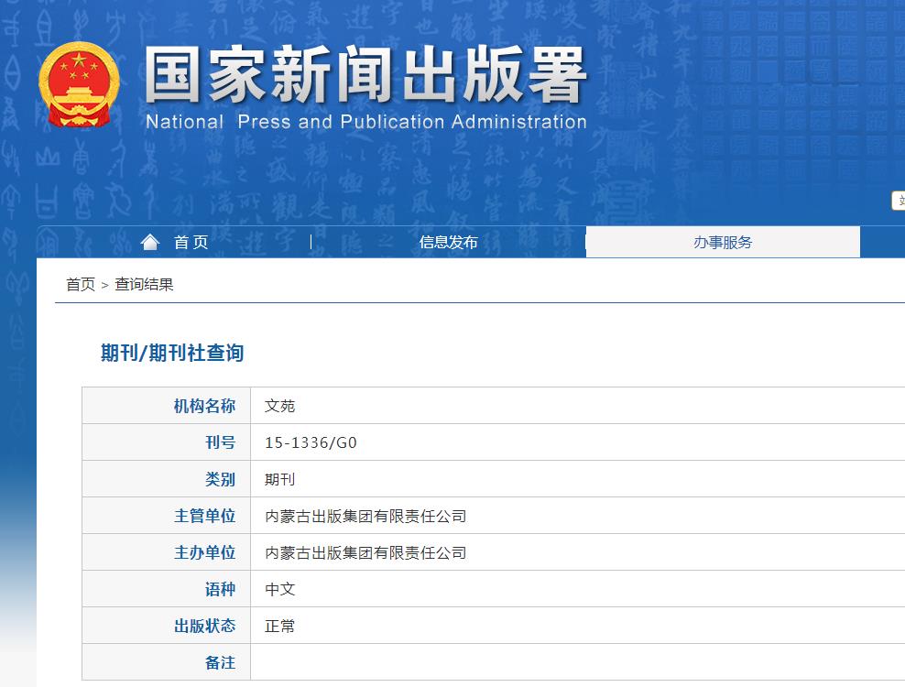The image size is (905, 687).
Task: Click the 类别 row showing 期刊
Action: pyautogui.click(x=281, y=478)
